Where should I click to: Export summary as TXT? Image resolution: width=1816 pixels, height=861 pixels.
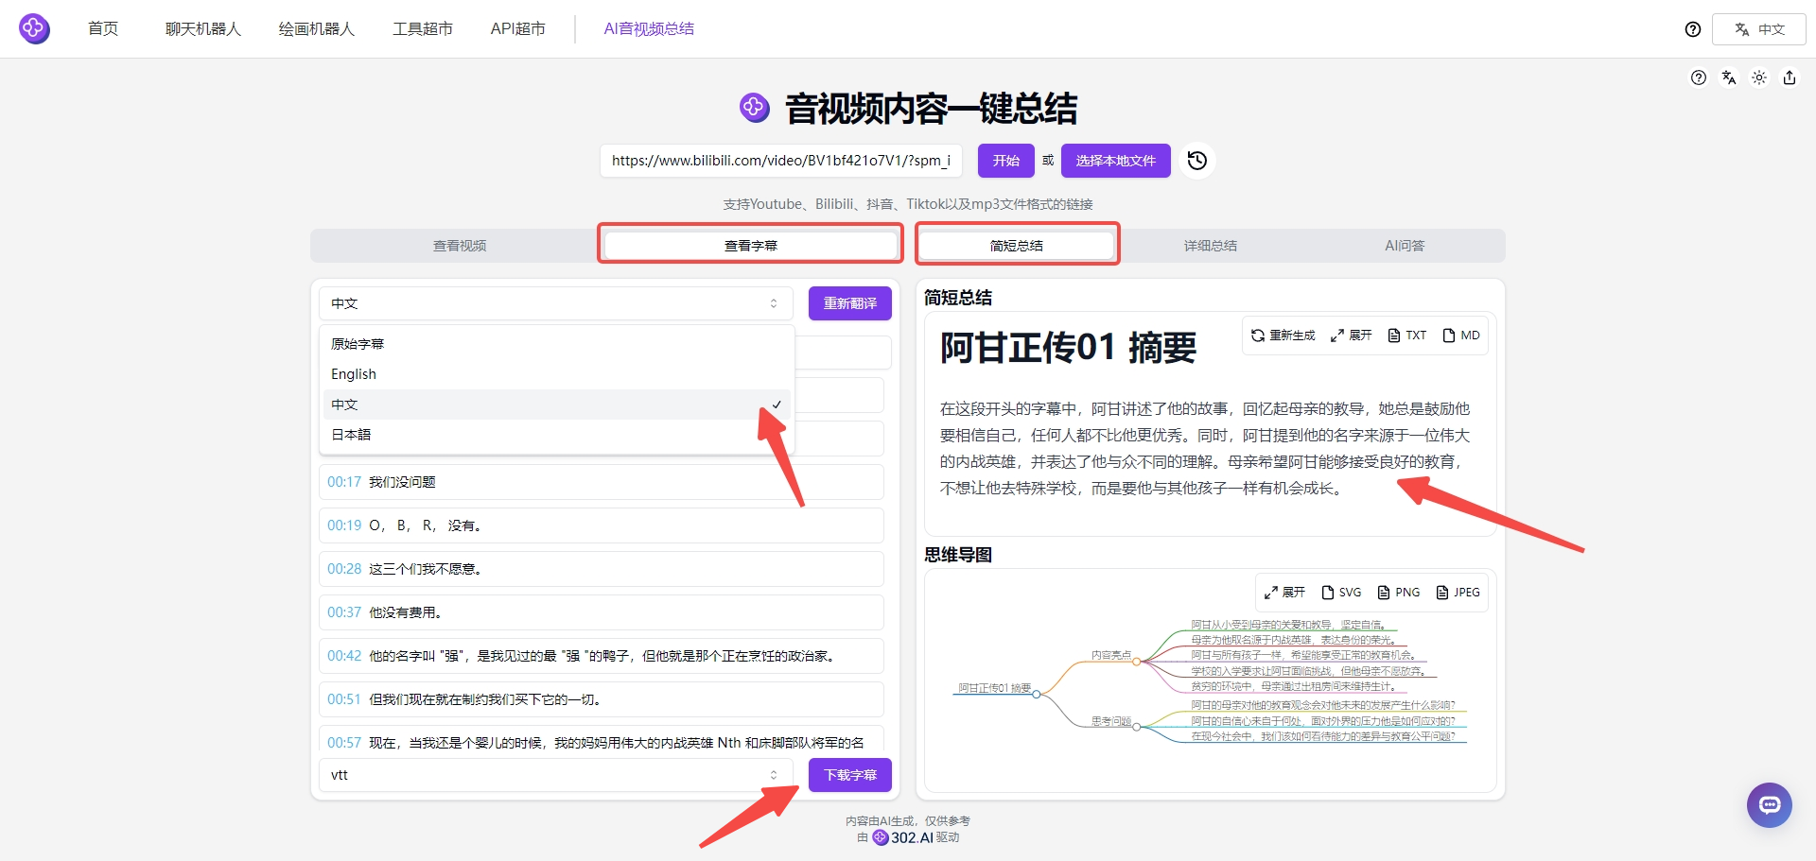pos(1407,336)
